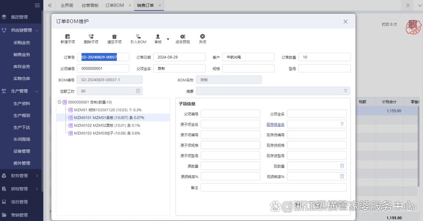This screenshot has height=221, width=423.
Task: Click the 订单号 input field
Action: click(103, 57)
